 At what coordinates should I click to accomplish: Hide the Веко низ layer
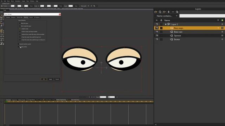(157, 32)
